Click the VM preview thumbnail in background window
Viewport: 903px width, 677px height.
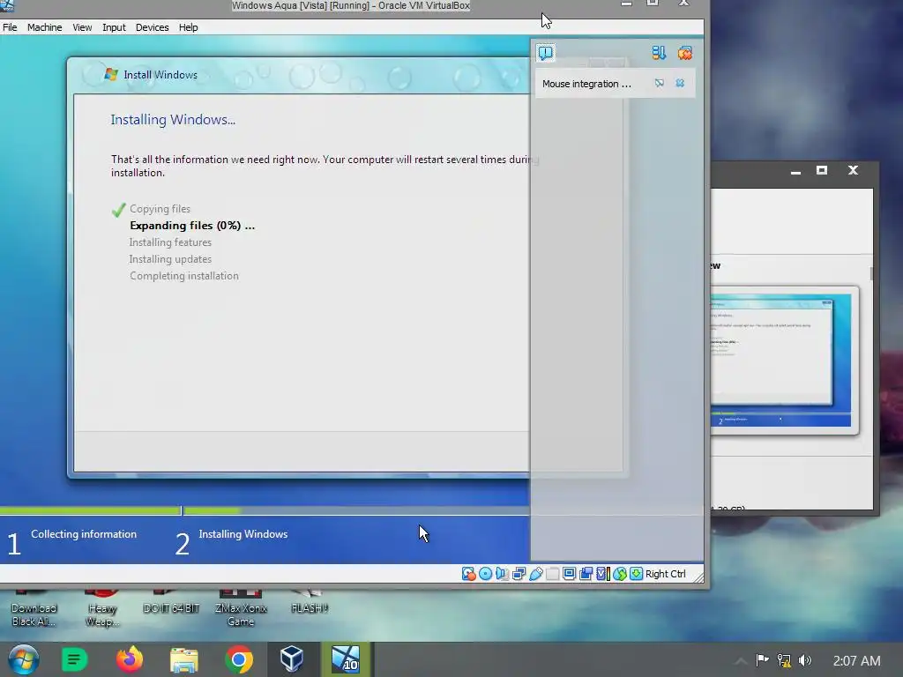pos(781,361)
